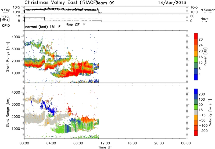The height and width of the screenshot is (149, 215).
Task: Click the Slant Range label of velocity panel
Action: coord(8,112)
